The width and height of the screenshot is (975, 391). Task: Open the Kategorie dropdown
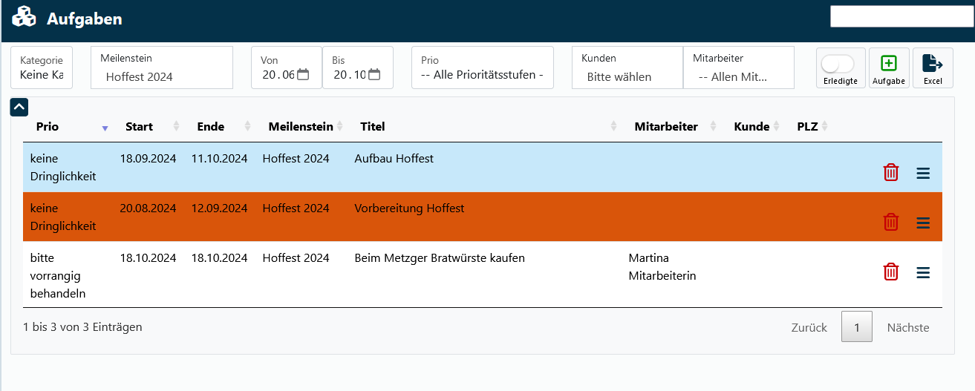pos(42,68)
